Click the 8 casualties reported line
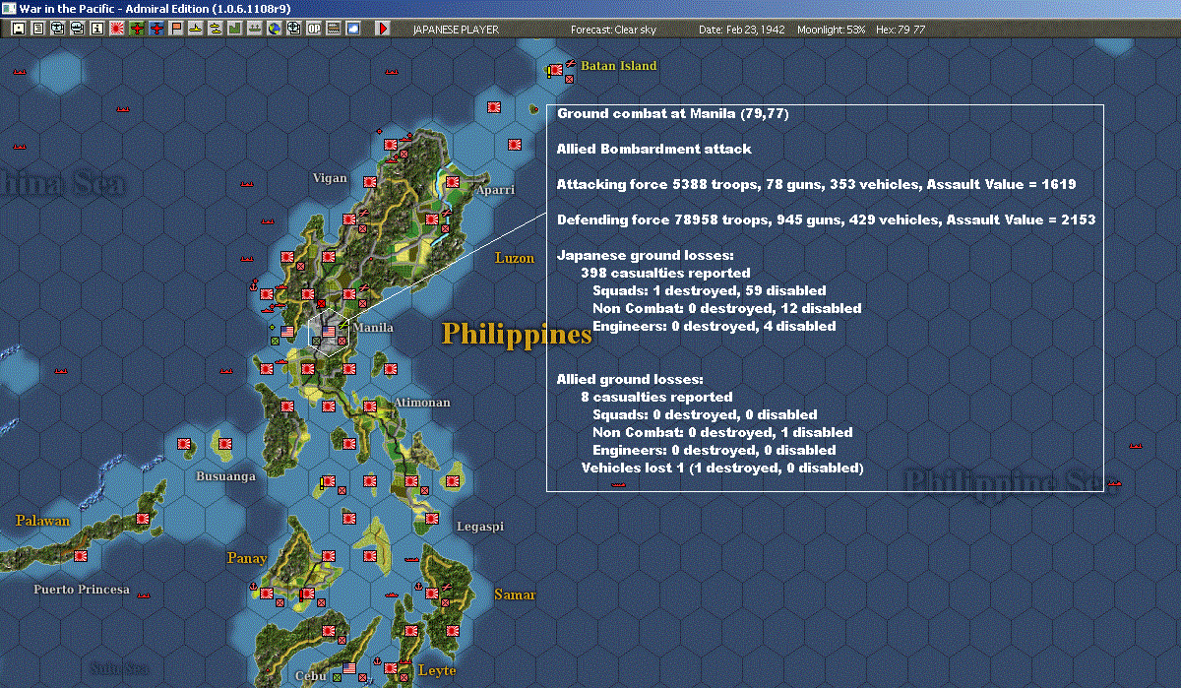Image resolution: width=1181 pixels, height=688 pixels. click(656, 397)
